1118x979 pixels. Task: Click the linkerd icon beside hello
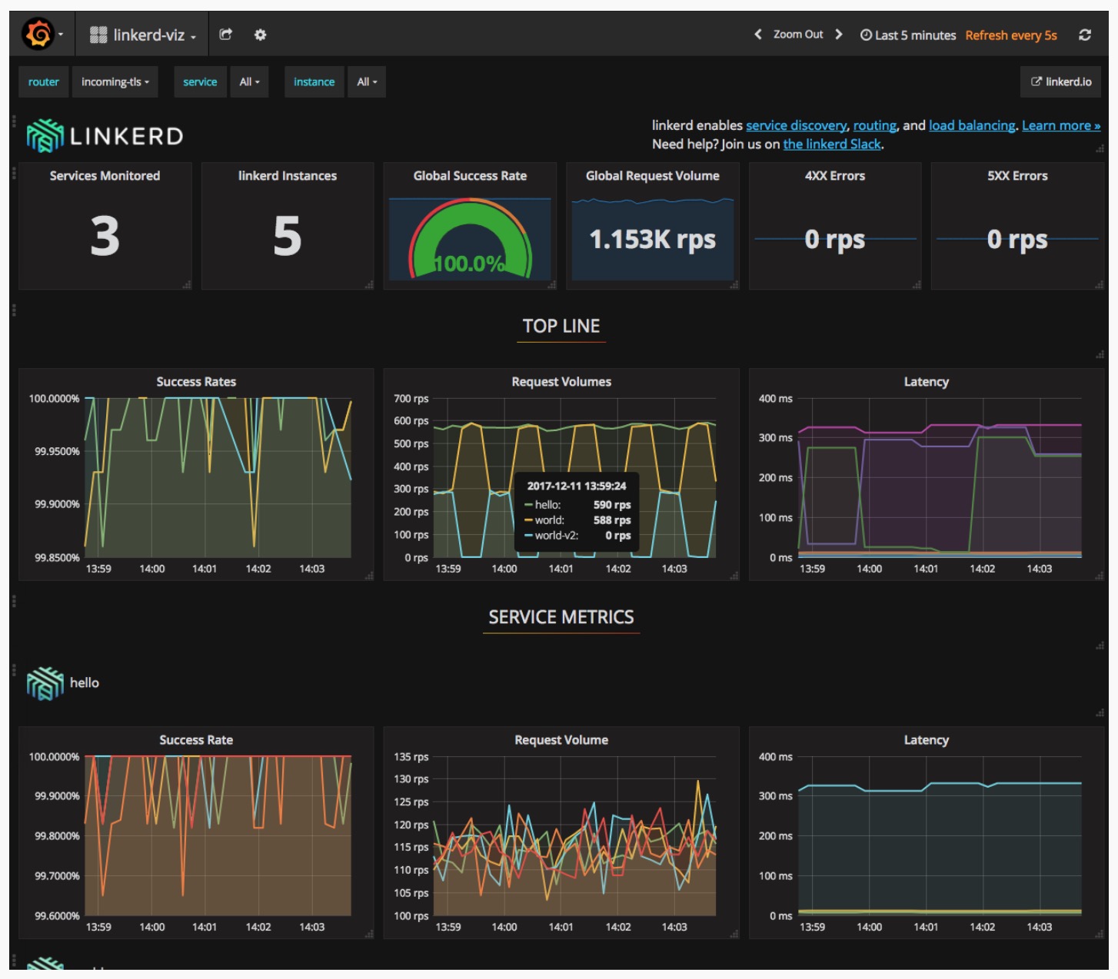(x=45, y=682)
